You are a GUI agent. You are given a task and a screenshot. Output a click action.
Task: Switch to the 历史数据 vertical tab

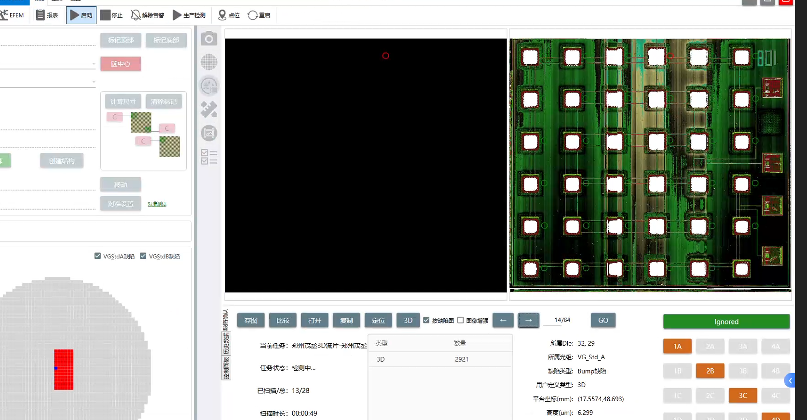[226, 344]
